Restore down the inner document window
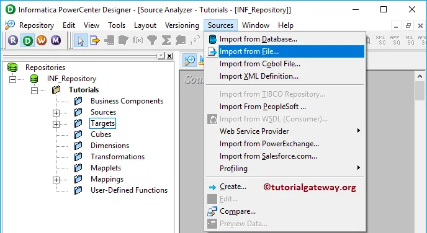427x233 pixels. coord(408,26)
